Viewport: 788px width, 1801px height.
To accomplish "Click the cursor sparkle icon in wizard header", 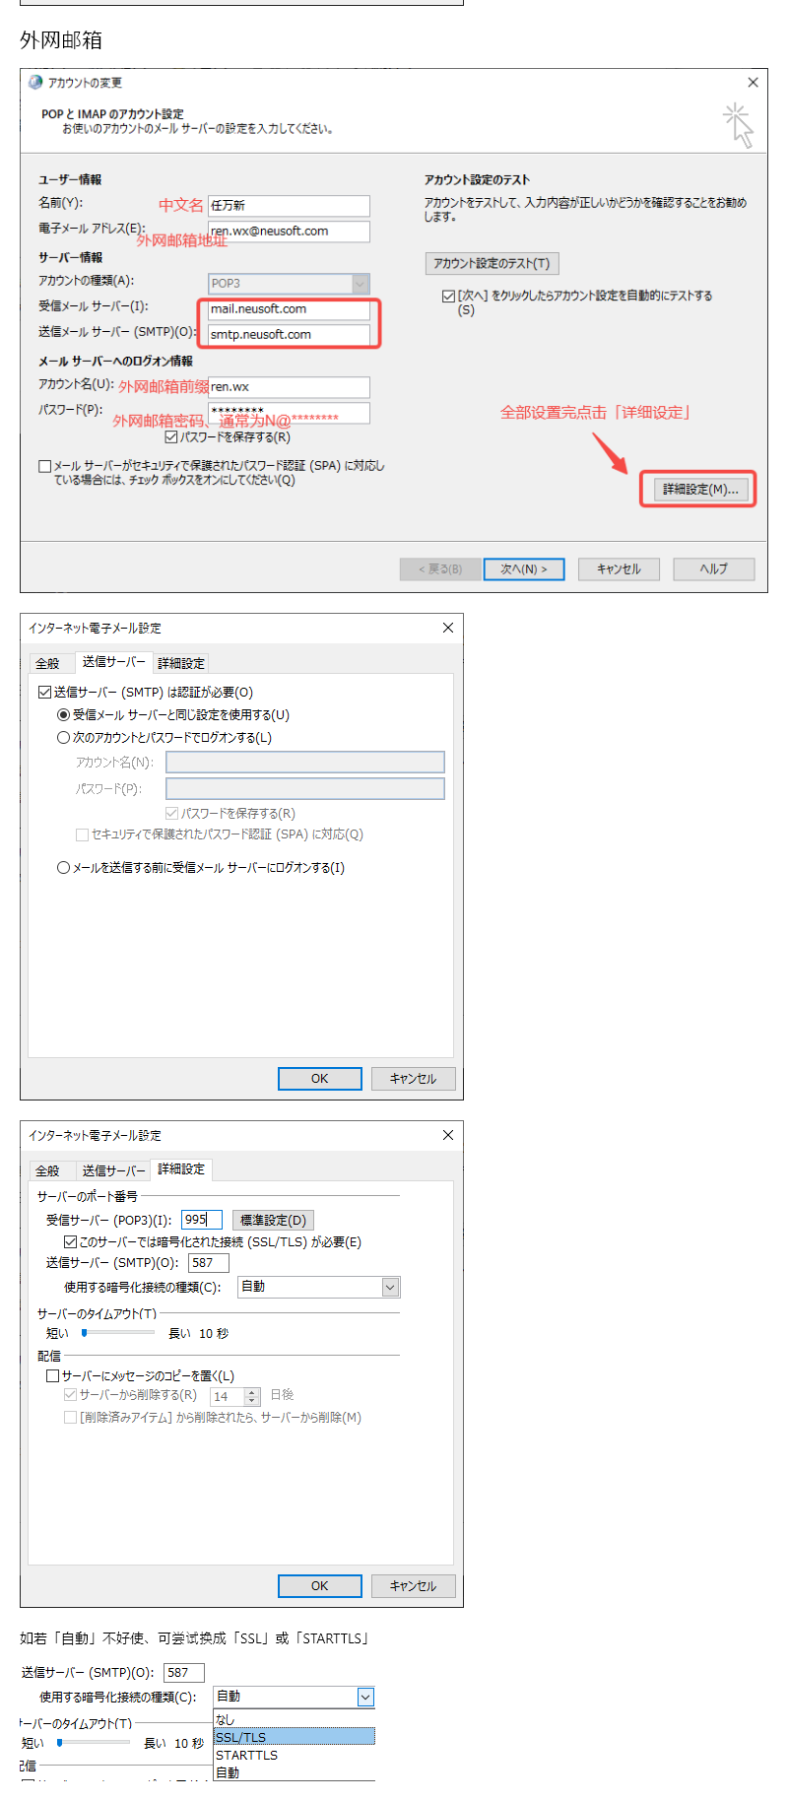I will 739,125.
